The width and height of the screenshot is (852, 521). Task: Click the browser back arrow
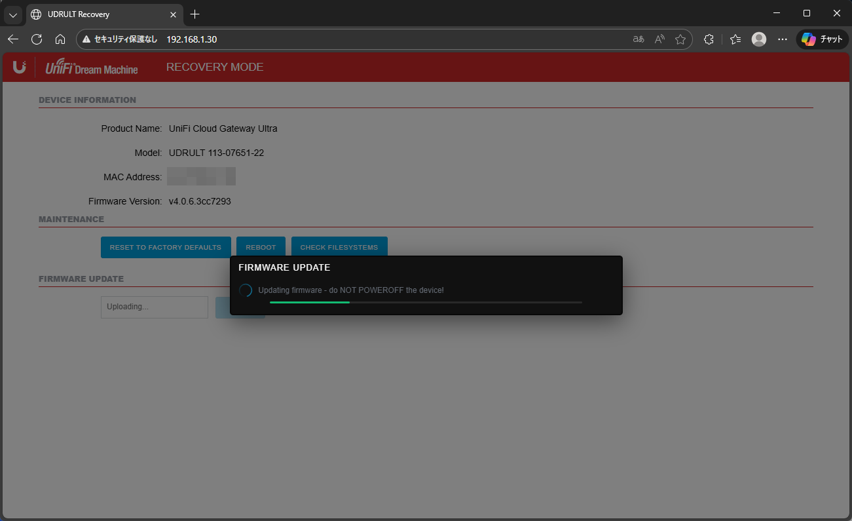(13, 39)
